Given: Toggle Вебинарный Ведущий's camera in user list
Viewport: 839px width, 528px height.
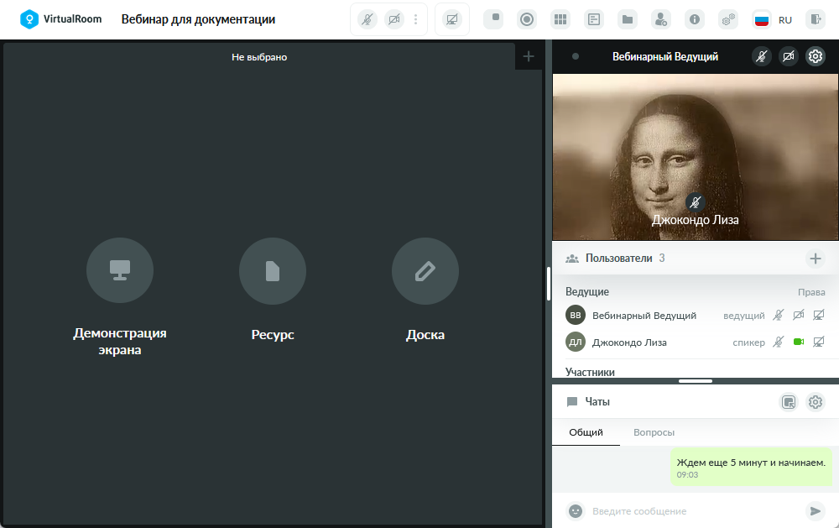Looking at the screenshot, I should [x=799, y=315].
